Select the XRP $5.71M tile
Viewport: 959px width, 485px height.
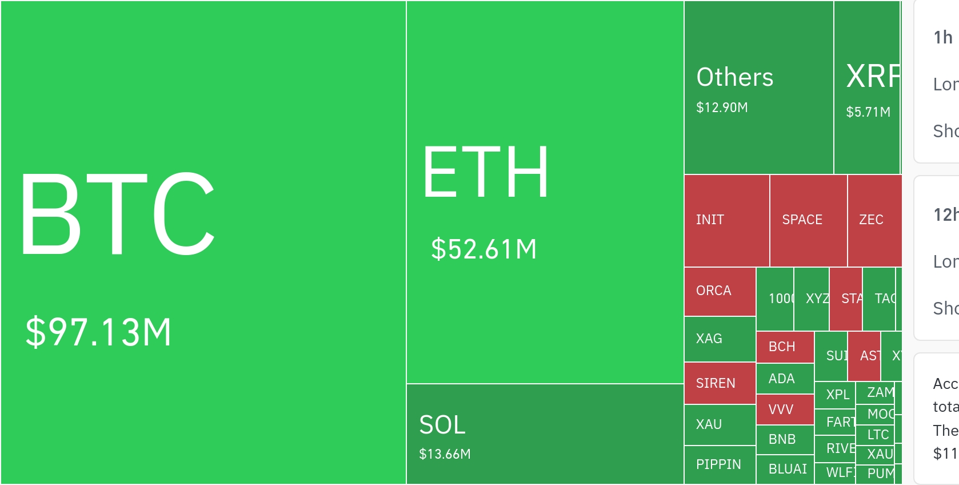pos(867,88)
